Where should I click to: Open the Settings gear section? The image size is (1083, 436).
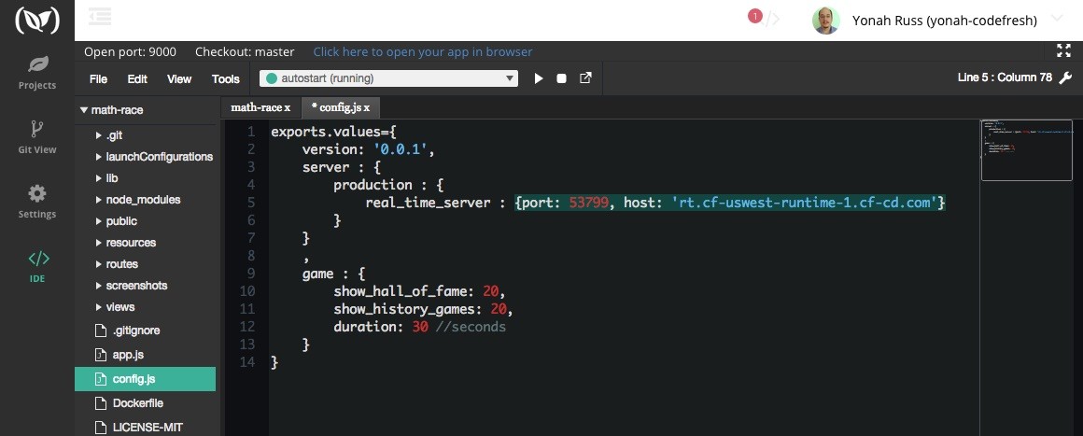point(37,201)
